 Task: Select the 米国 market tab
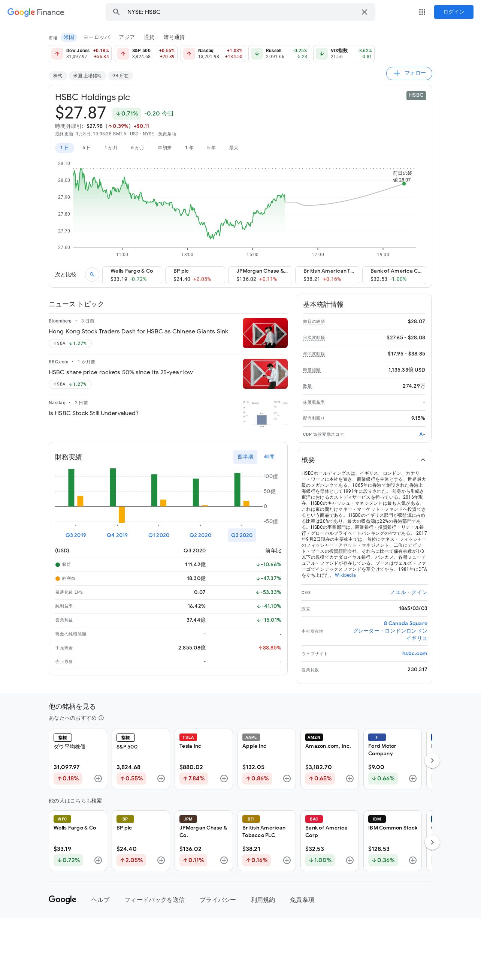(69, 37)
